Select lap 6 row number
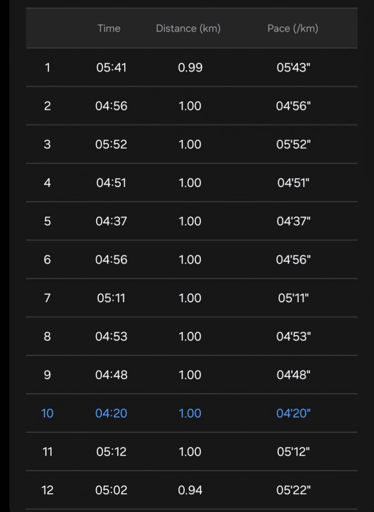Screen dimensions: 374x512 tap(48, 260)
